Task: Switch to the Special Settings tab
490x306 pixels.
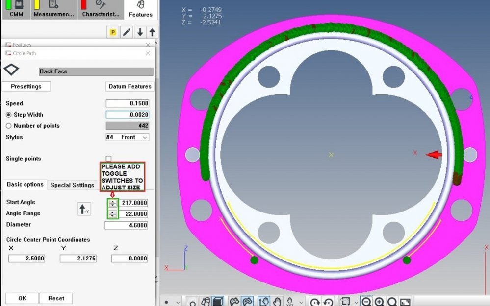Action: pos(72,185)
